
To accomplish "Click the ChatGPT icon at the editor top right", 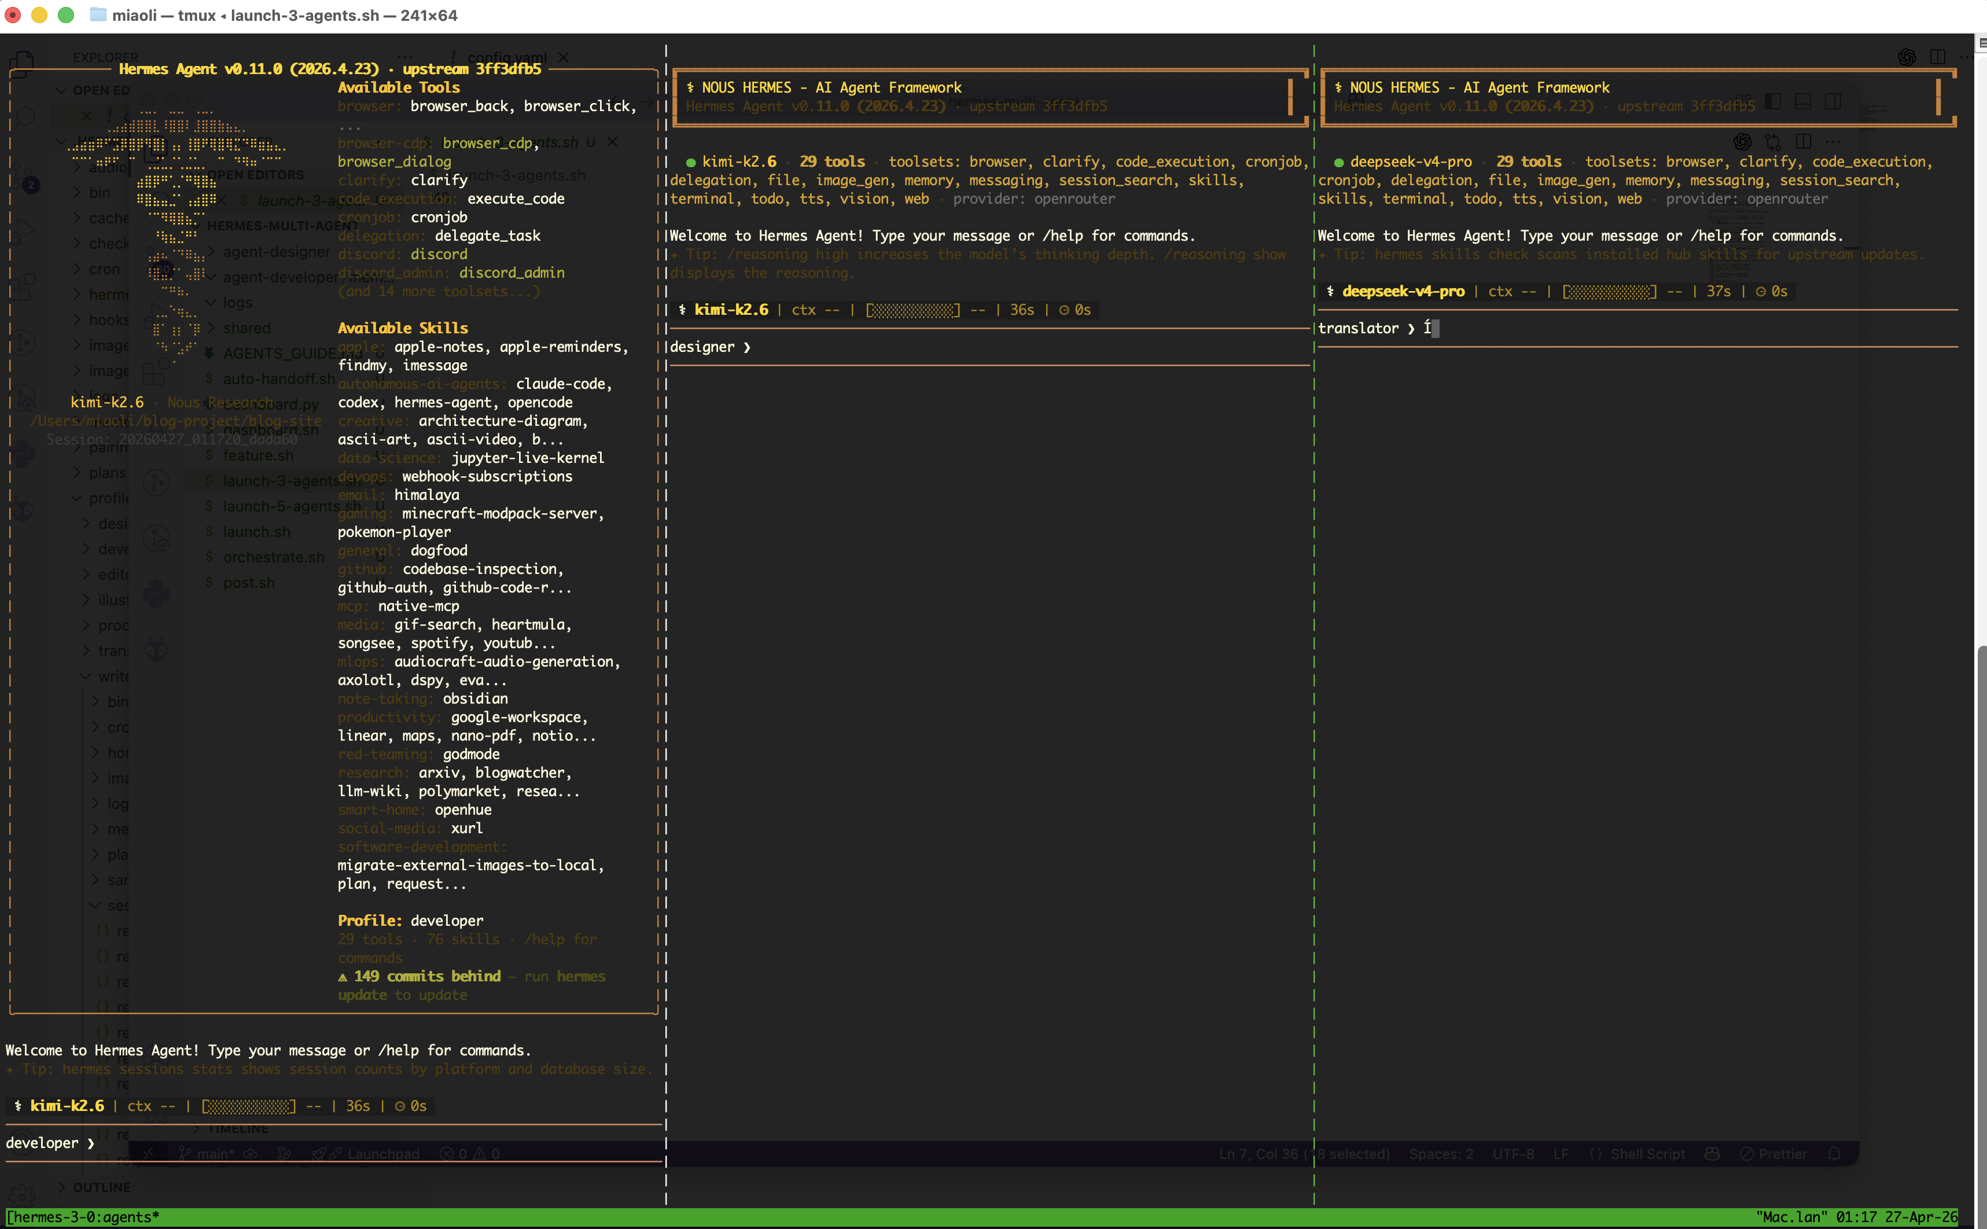I will [1907, 57].
